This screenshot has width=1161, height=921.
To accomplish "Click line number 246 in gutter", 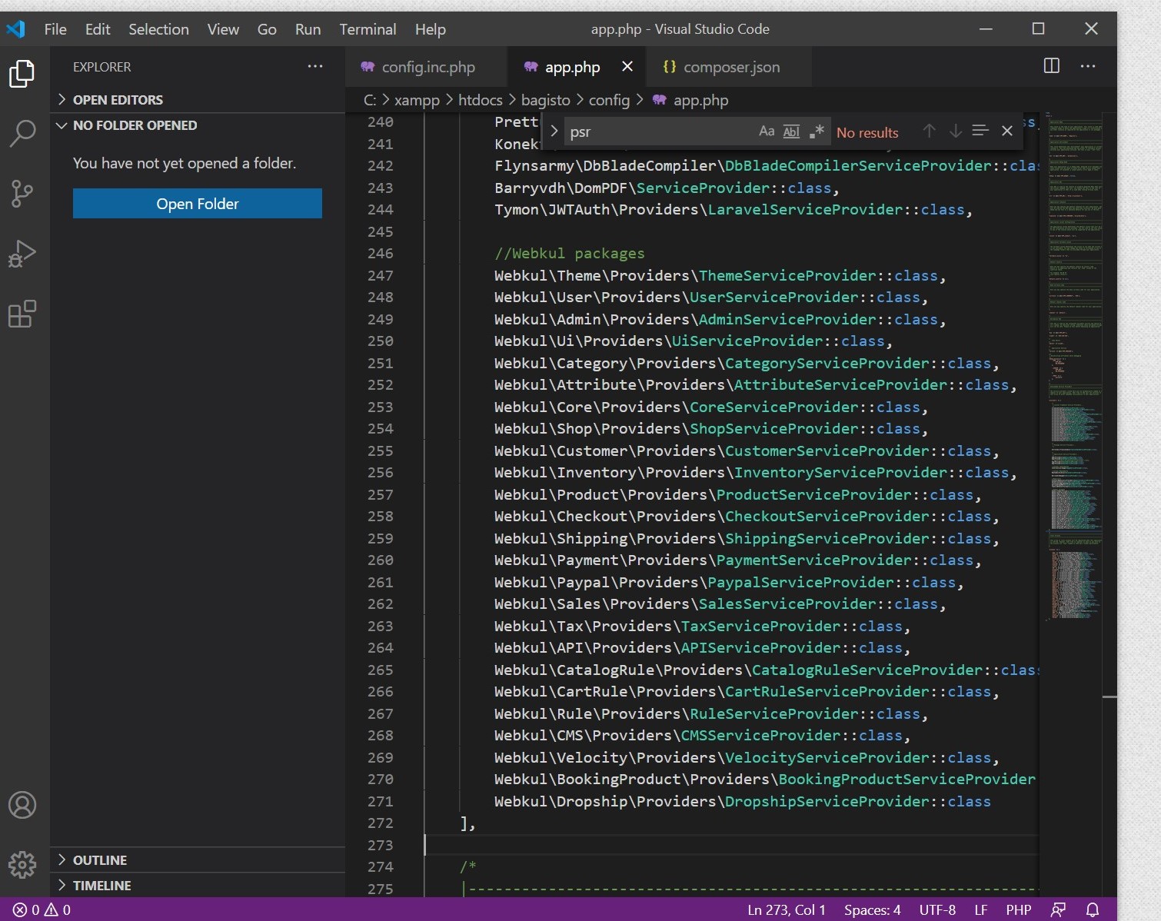I will [x=380, y=254].
